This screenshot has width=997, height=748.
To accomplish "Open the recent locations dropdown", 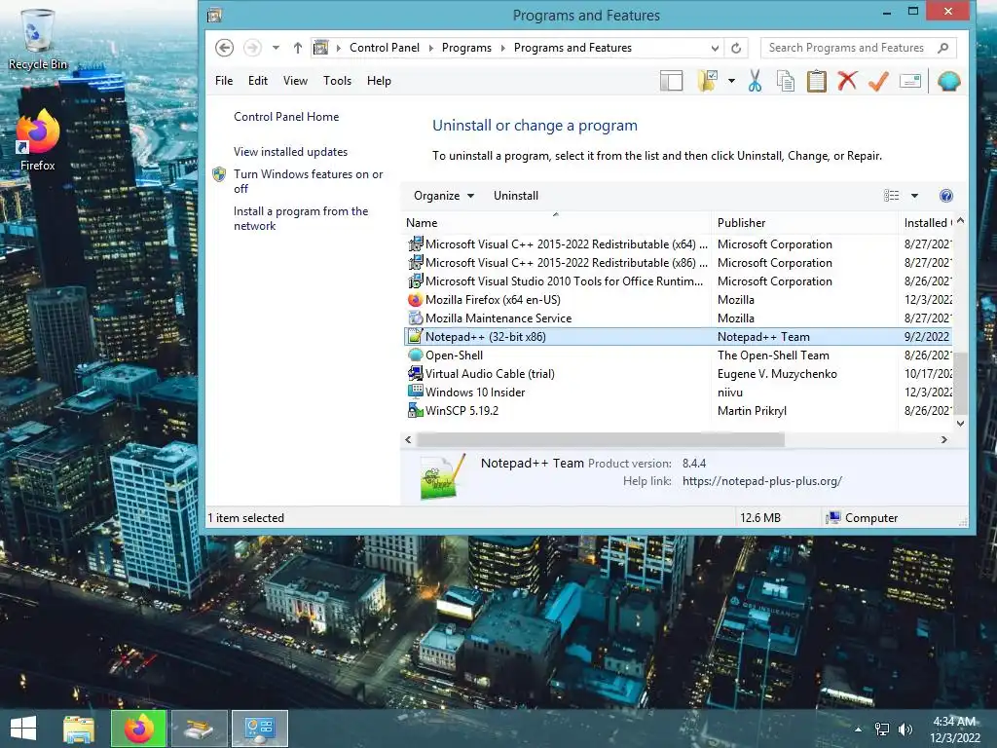I will pos(276,48).
